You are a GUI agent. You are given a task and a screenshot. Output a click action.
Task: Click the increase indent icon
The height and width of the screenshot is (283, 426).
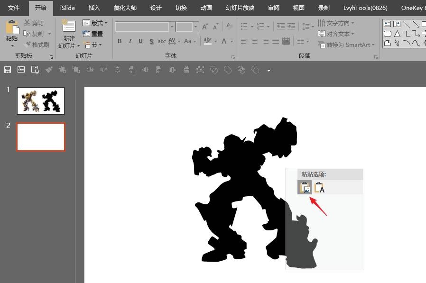[291, 27]
